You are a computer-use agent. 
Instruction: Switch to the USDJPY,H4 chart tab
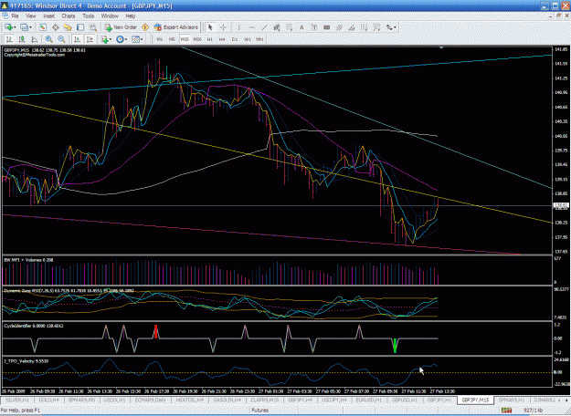tap(334, 400)
